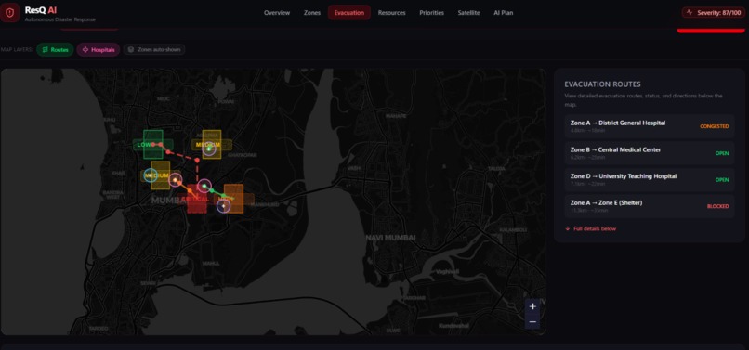Toggle the Routes map layer
The width and height of the screenshot is (749, 350).
(x=56, y=49)
